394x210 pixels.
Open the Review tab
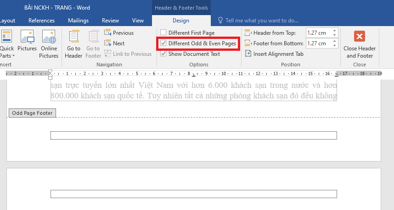(x=110, y=21)
